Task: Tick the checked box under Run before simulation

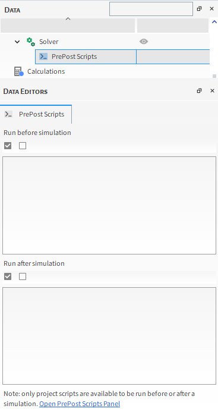Action: [8, 146]
